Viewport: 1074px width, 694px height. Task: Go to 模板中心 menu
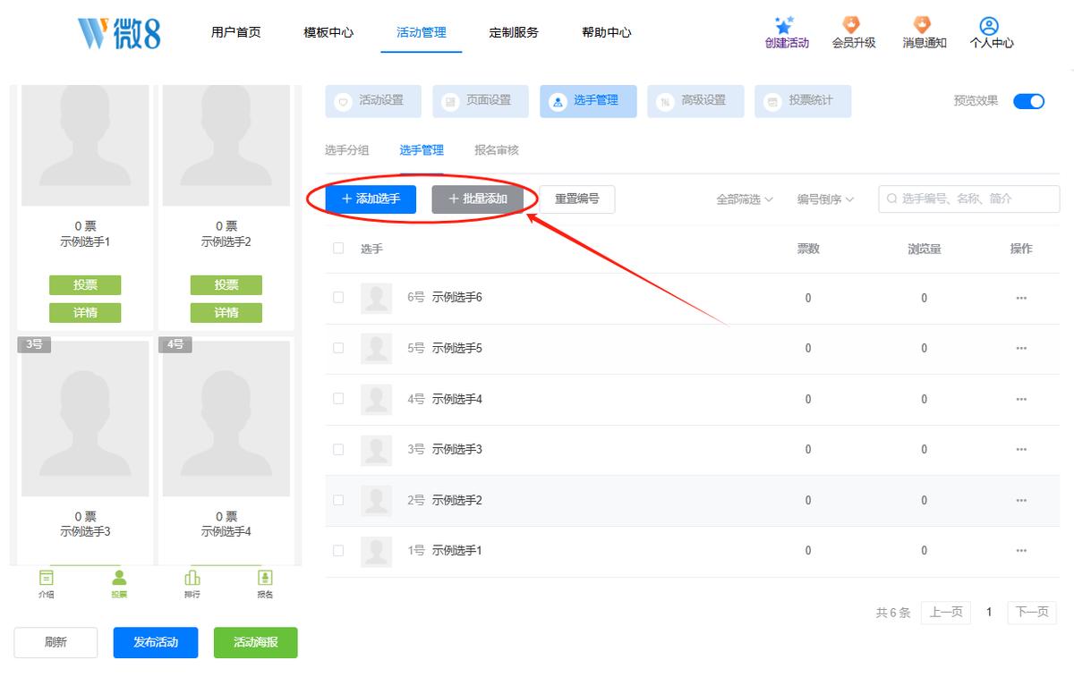[x=328, y=33]
